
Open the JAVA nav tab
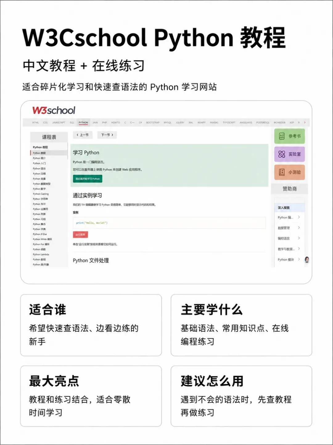pyautogui.click(x=95, y=123)
